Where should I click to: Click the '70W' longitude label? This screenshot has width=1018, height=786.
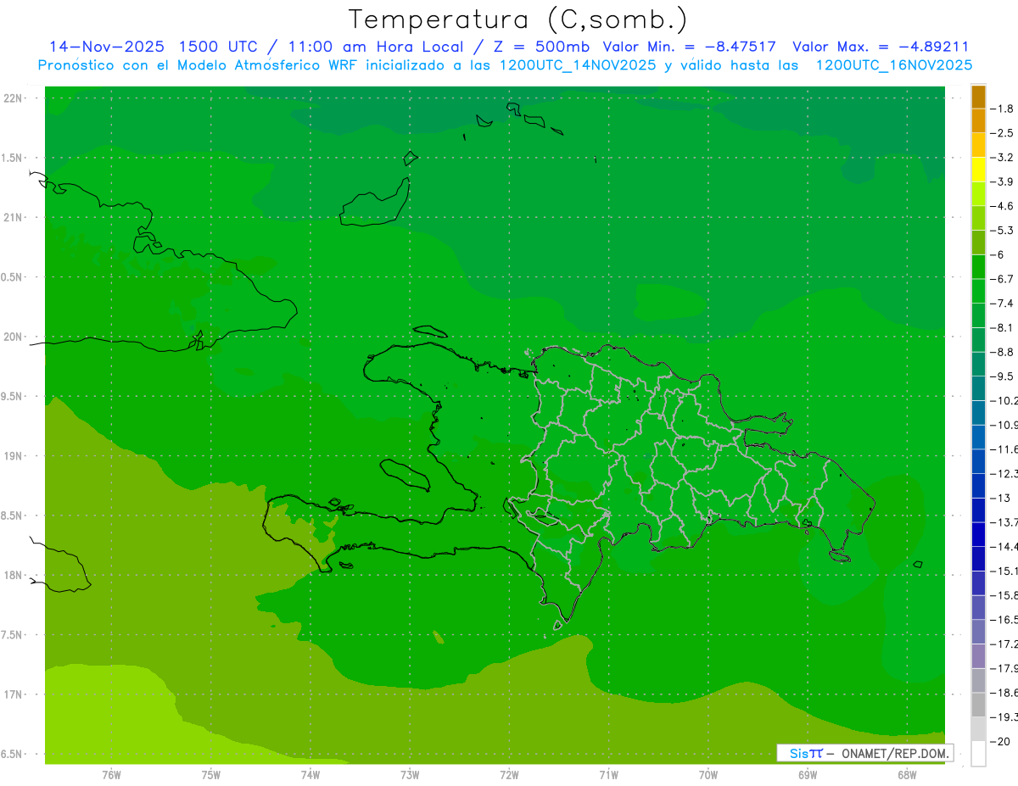[x=708, y=775]
